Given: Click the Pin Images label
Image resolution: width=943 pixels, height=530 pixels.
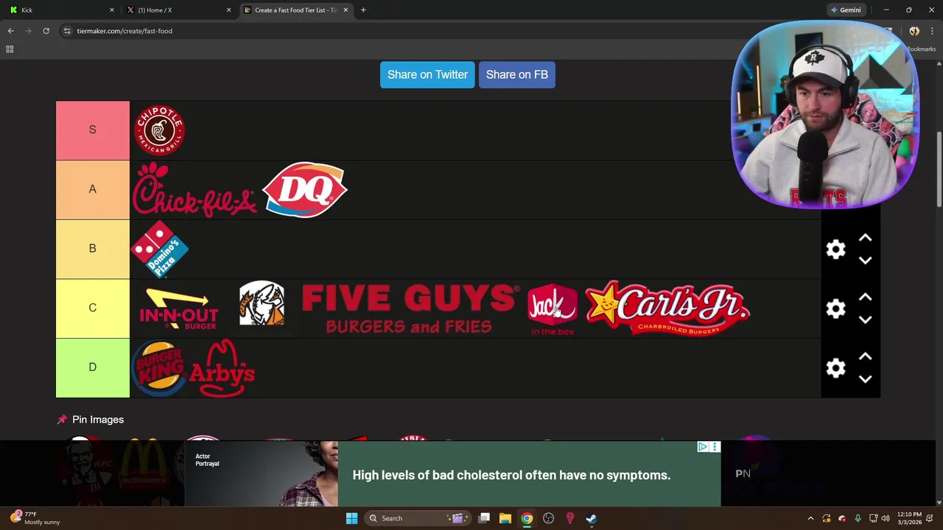Looking at the screenshot, I should (x=98, y=420).
